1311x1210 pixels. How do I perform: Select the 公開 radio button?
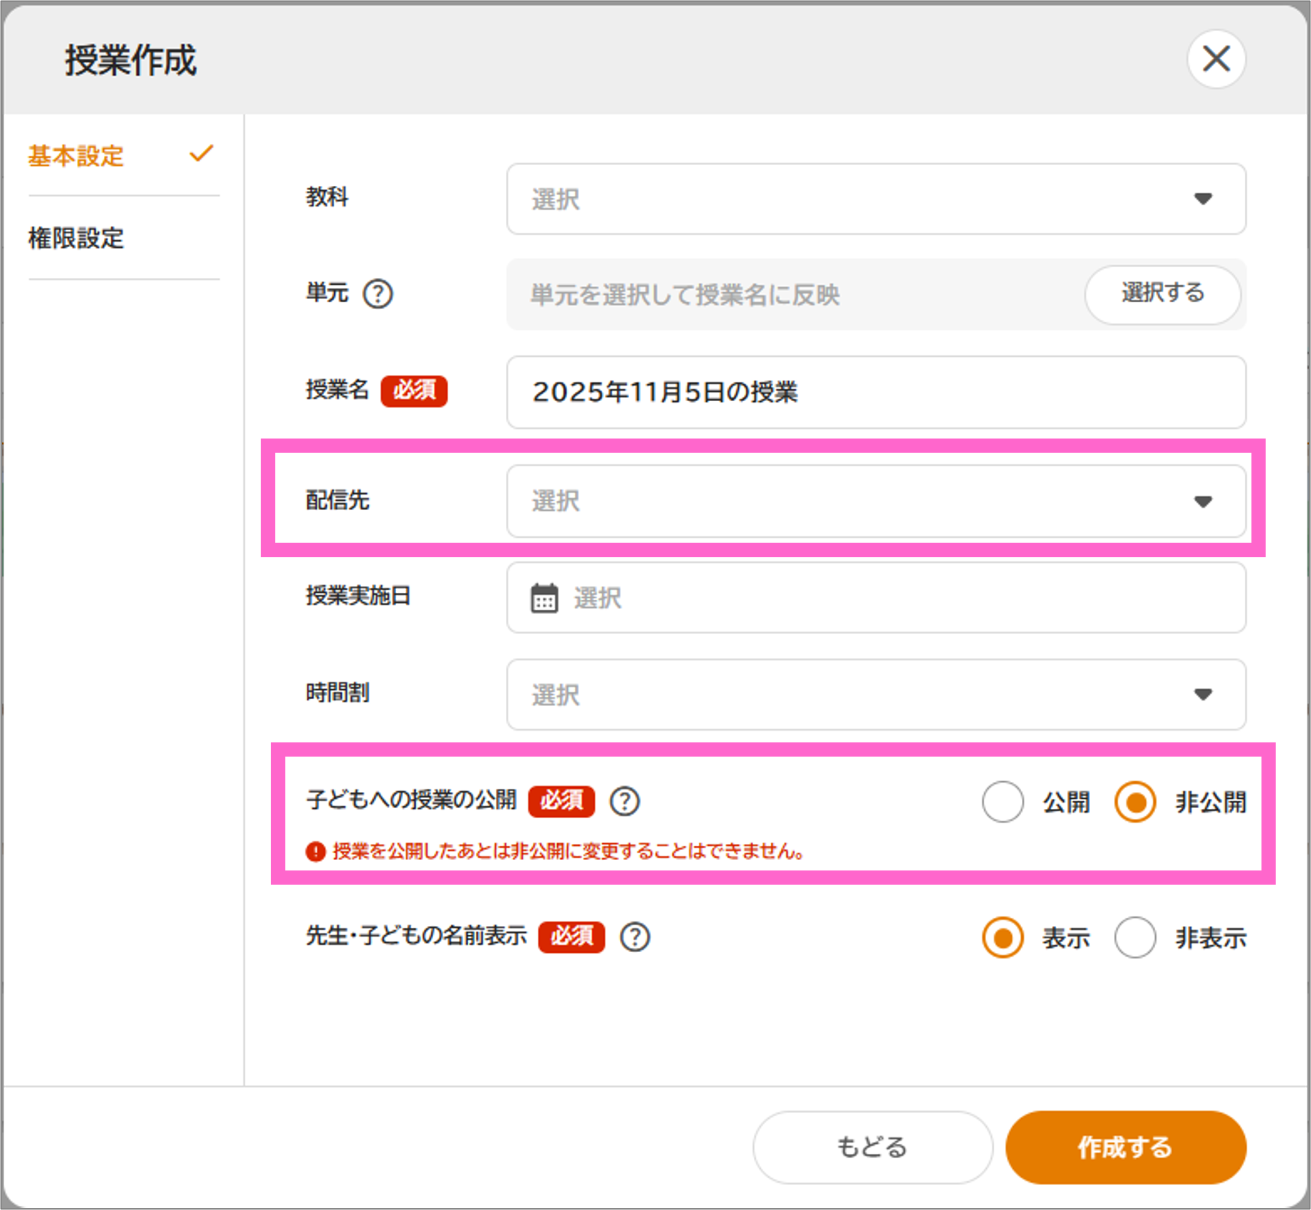click(1002, 801)
